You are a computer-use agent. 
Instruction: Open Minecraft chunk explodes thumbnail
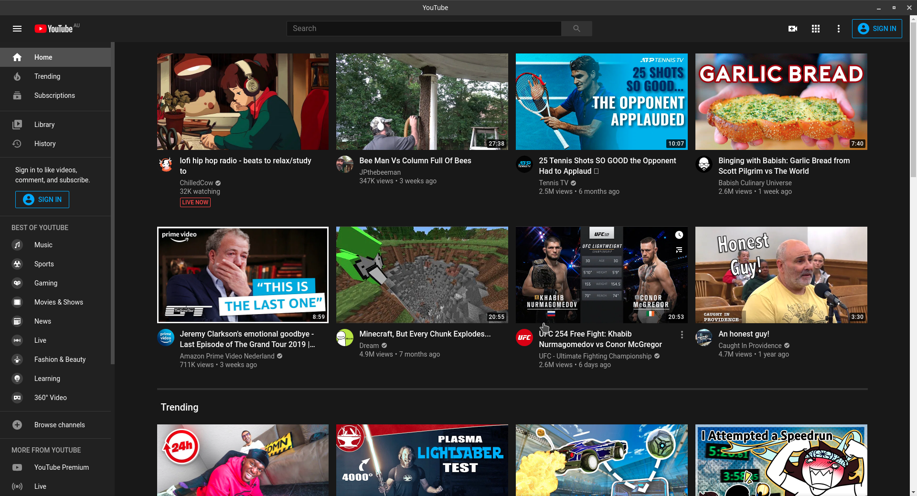coord(422,275)
